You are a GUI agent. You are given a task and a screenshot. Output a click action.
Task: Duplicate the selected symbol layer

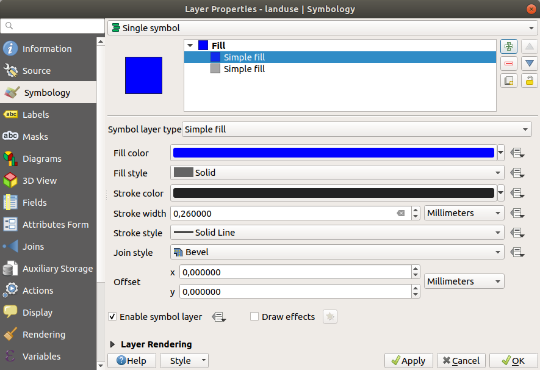pyautogui.click(x=509, y=80)
